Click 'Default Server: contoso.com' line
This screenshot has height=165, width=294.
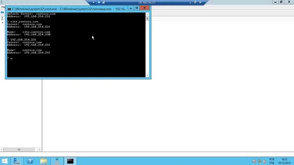click(31, 14)
